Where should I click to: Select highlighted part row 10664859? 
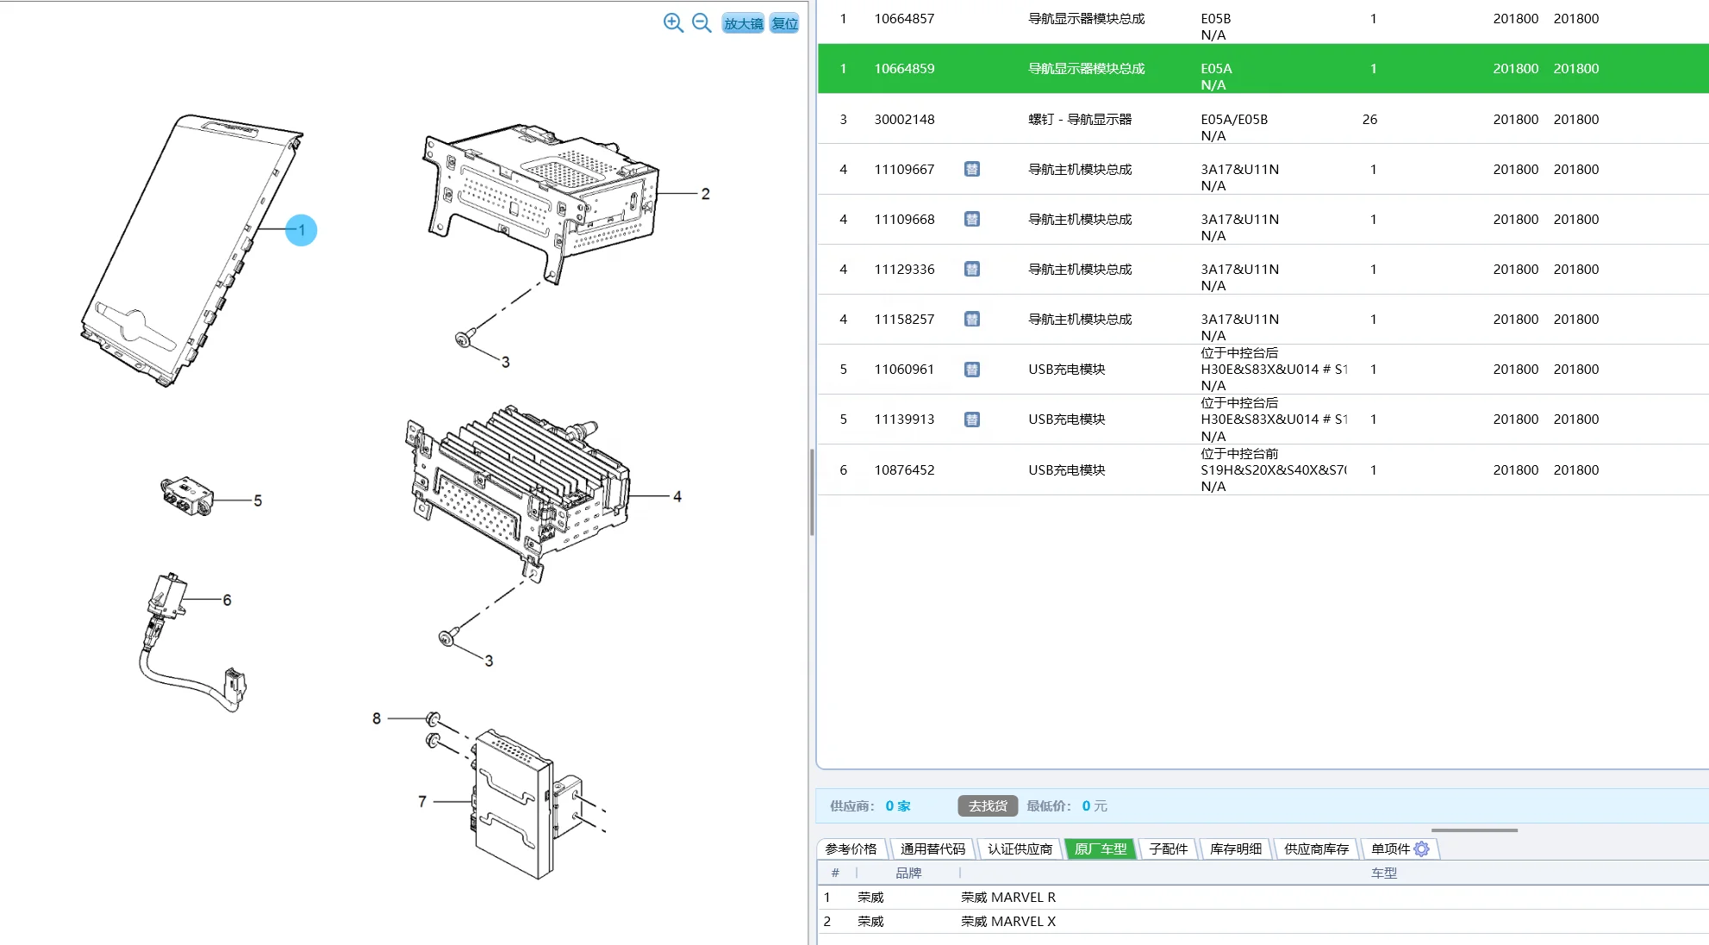coord(1263,68)
